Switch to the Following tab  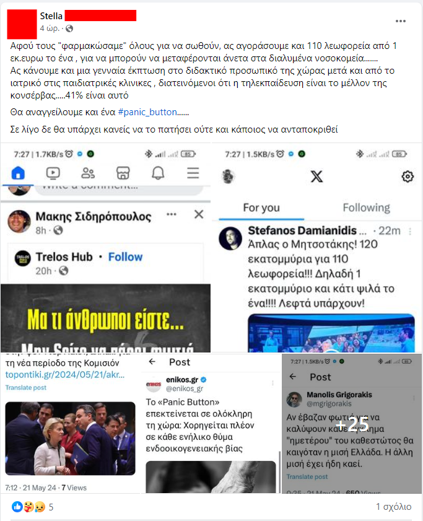[367, 208]
